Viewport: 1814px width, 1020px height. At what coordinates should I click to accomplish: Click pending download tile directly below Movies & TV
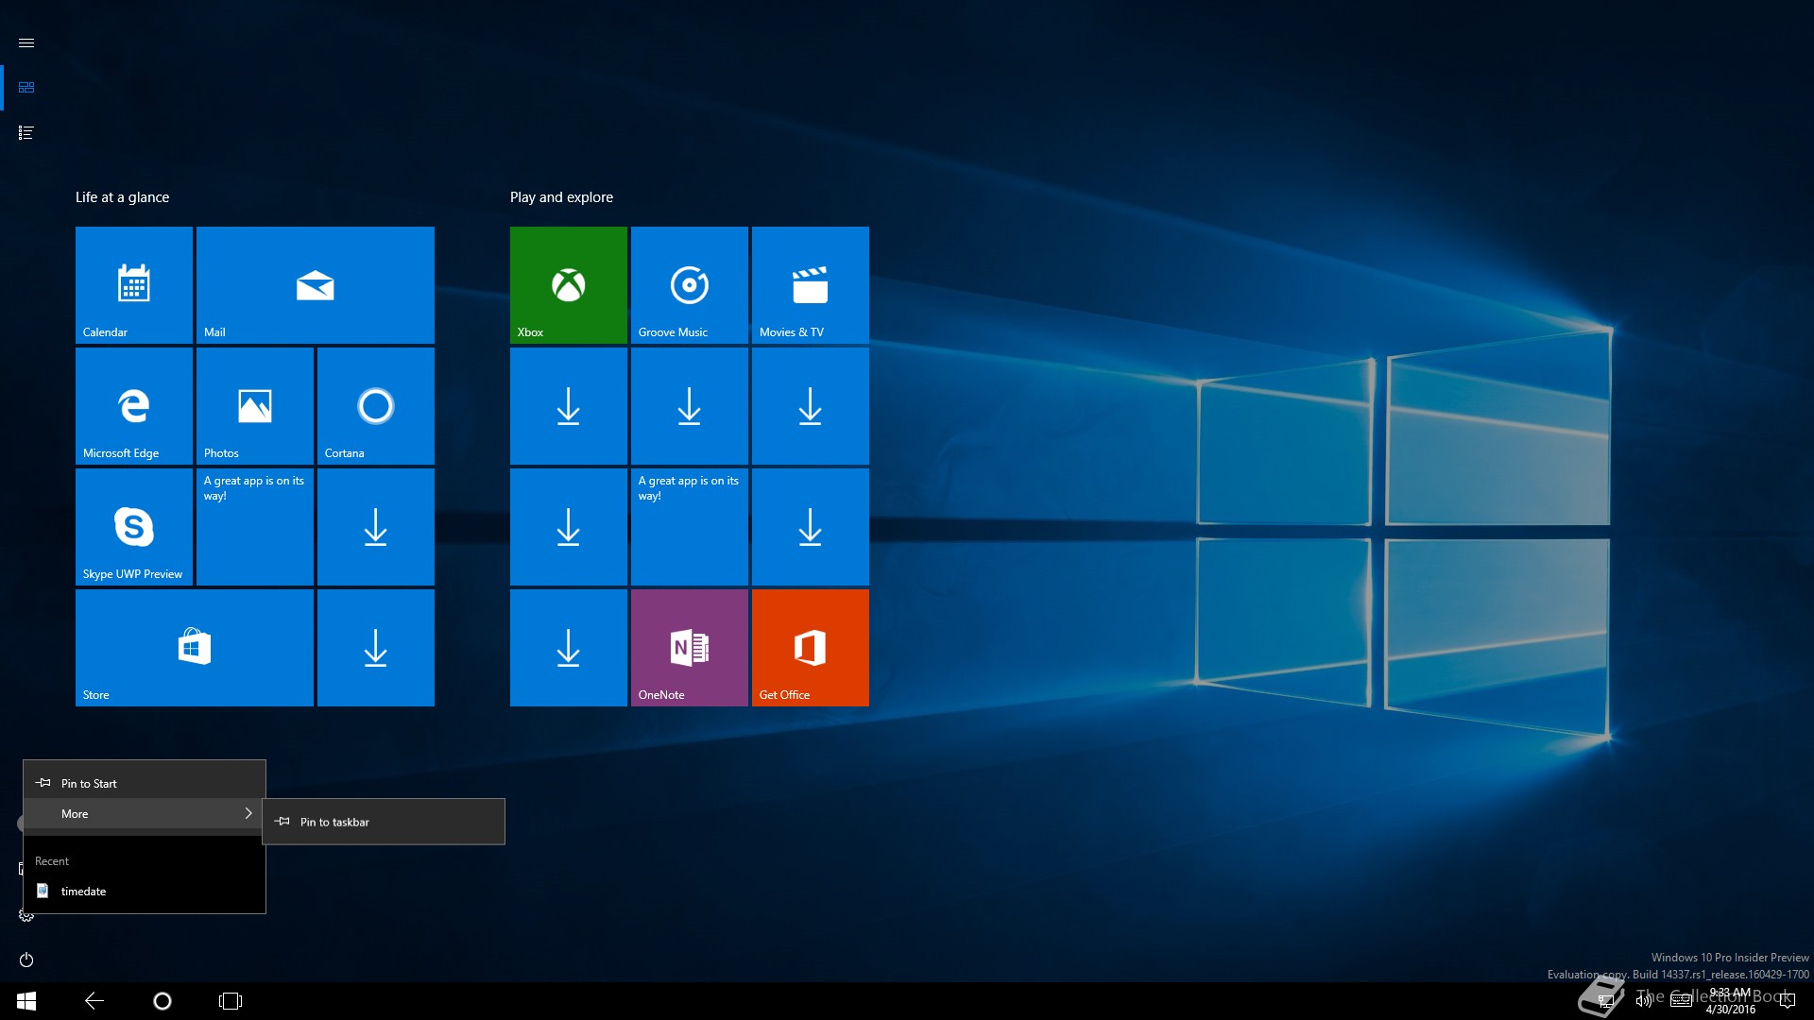[x=811, y=406]
